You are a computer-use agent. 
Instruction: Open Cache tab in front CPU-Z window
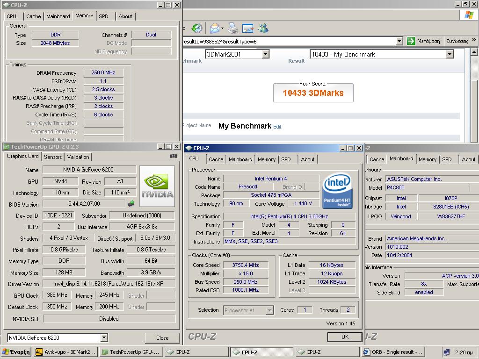click(x=216, y=159)
